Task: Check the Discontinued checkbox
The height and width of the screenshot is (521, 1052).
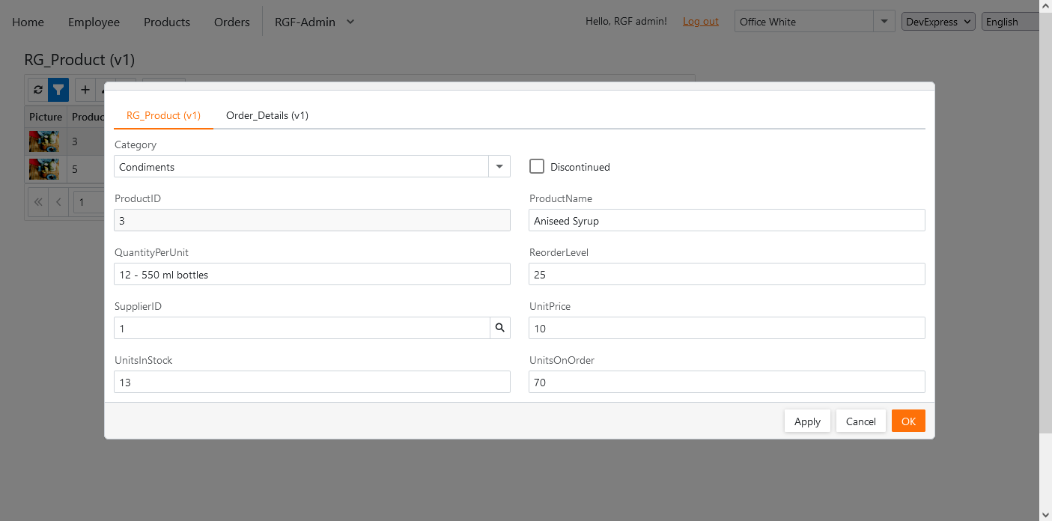Action: [537, 166]
